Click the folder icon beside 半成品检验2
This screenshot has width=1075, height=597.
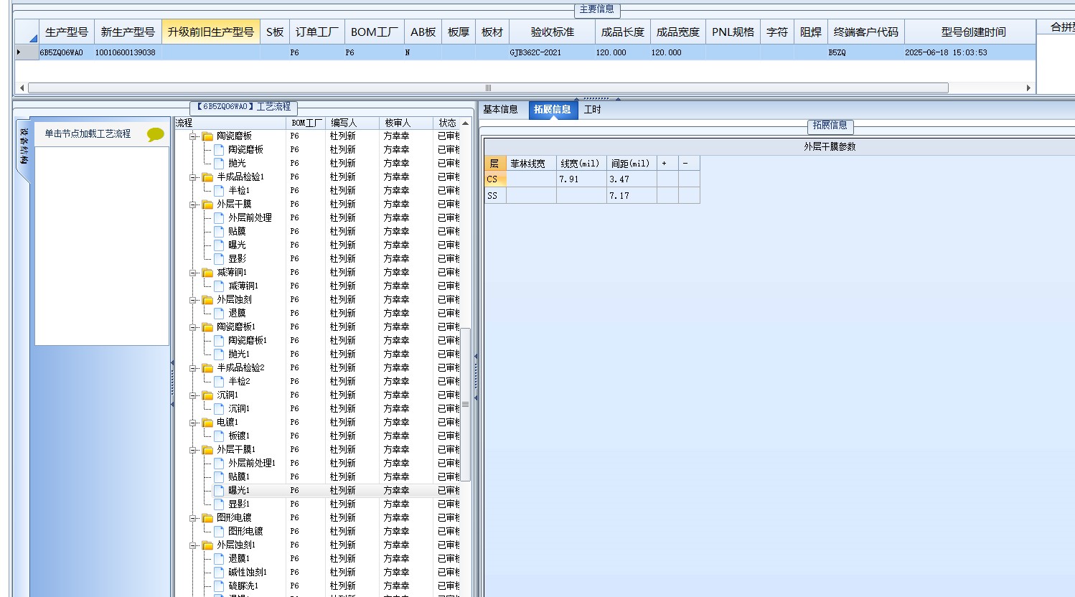point(207,368)
